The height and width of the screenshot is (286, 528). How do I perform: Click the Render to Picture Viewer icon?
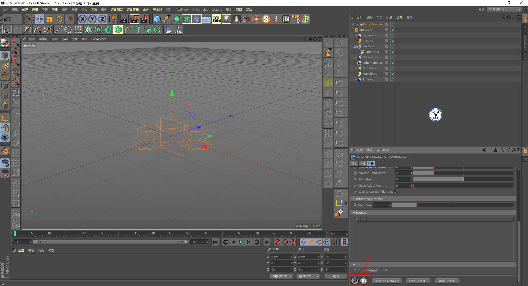click(134, 19)
